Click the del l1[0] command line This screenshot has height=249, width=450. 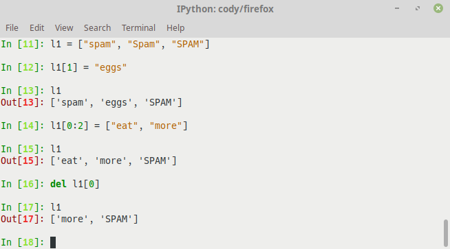point(75,184)
